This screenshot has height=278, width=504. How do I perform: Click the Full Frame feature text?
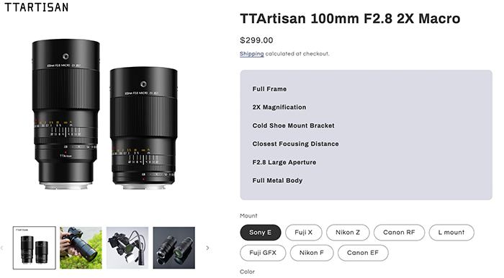[269, 89]
